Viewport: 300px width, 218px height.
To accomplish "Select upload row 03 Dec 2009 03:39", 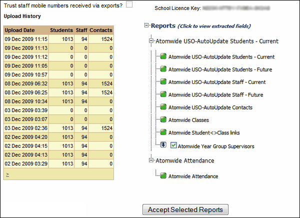I will [58, 110].
